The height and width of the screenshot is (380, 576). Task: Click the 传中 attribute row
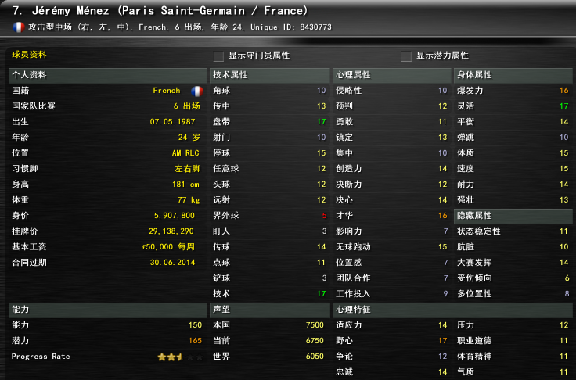(x=269, y=106)
